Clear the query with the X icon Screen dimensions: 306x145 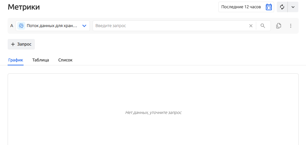coord(251,26)
